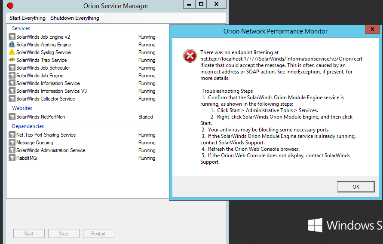This screenshot has width=383, height=244.
Task: Click the Start button at the bottom
Action: [x=29, y=234]
